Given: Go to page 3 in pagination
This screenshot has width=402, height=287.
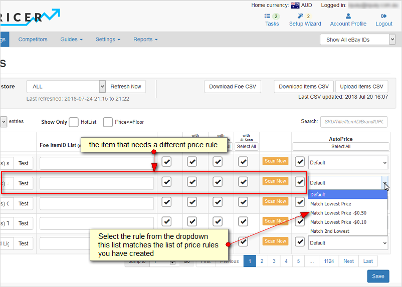Looking at the screenshot, I should click(274, 261).
